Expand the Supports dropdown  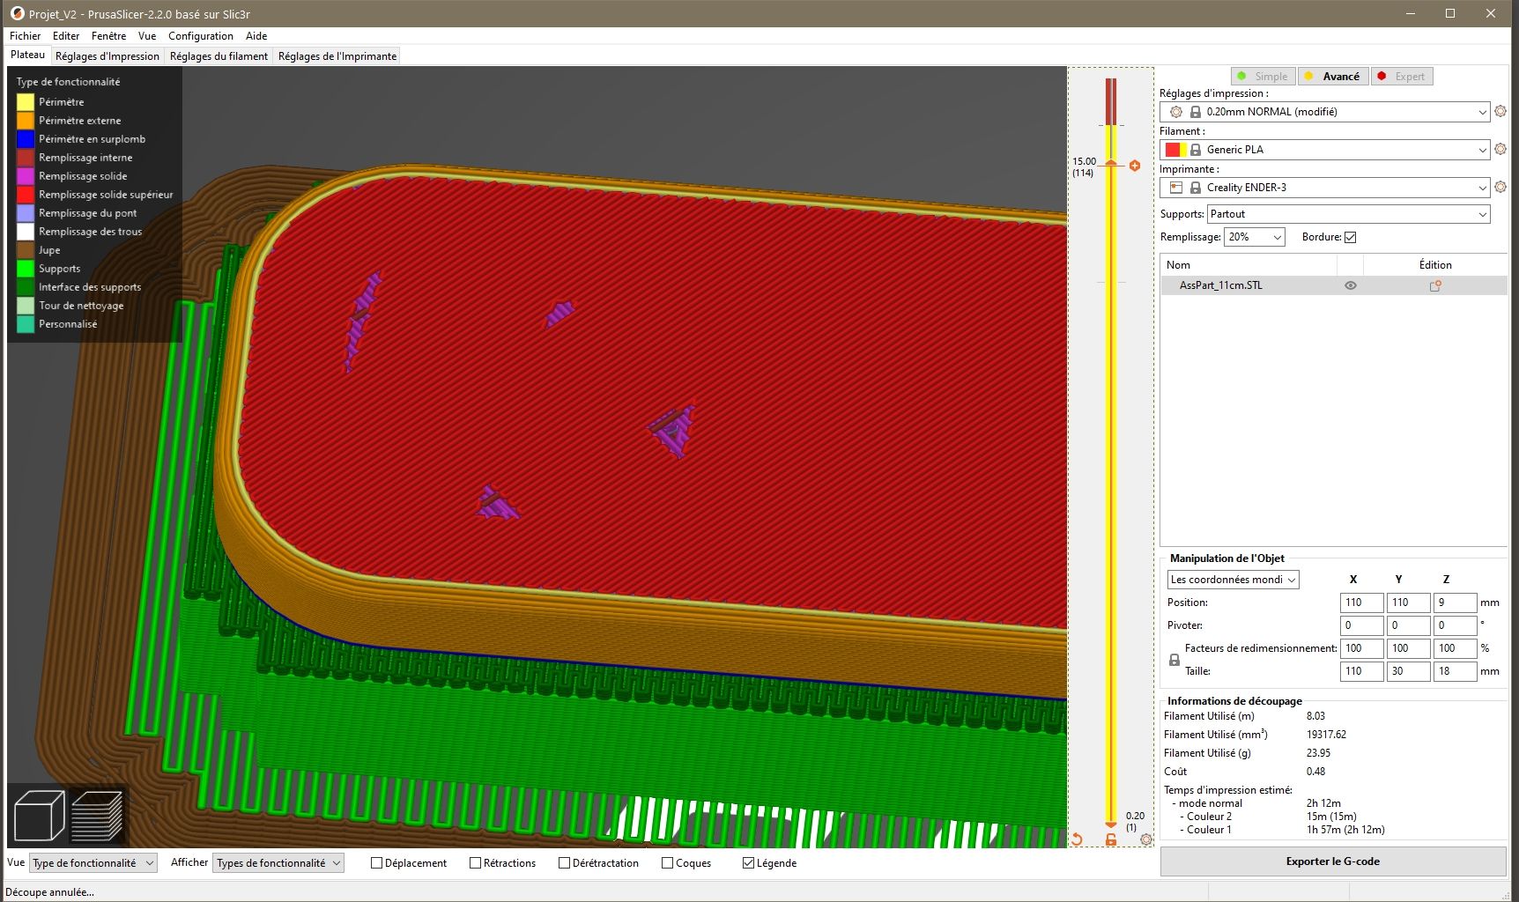(x=1348, y=214)
